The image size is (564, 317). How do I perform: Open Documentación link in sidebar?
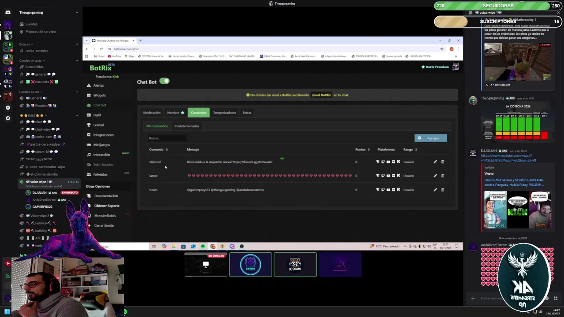(106, 196)
